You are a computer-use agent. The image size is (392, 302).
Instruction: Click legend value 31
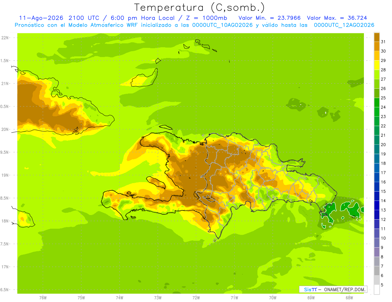point(383,42)
